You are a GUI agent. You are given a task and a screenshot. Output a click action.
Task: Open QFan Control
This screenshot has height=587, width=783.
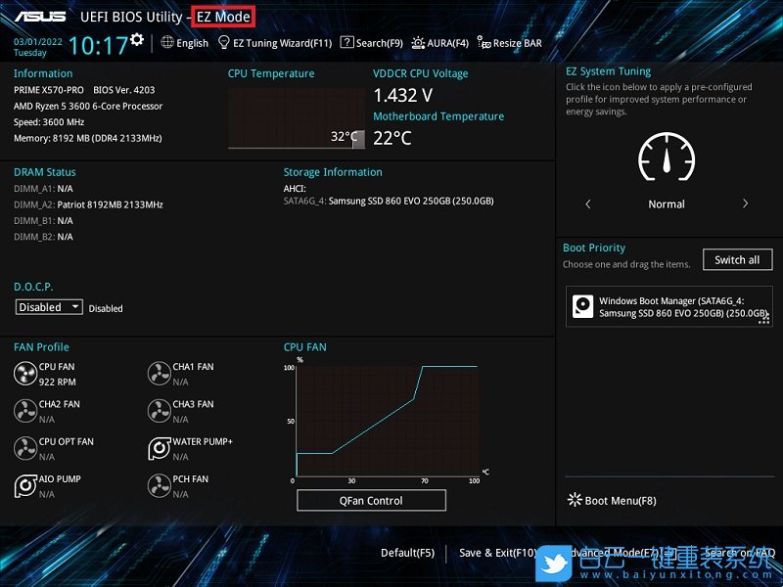tap(371, 500)
